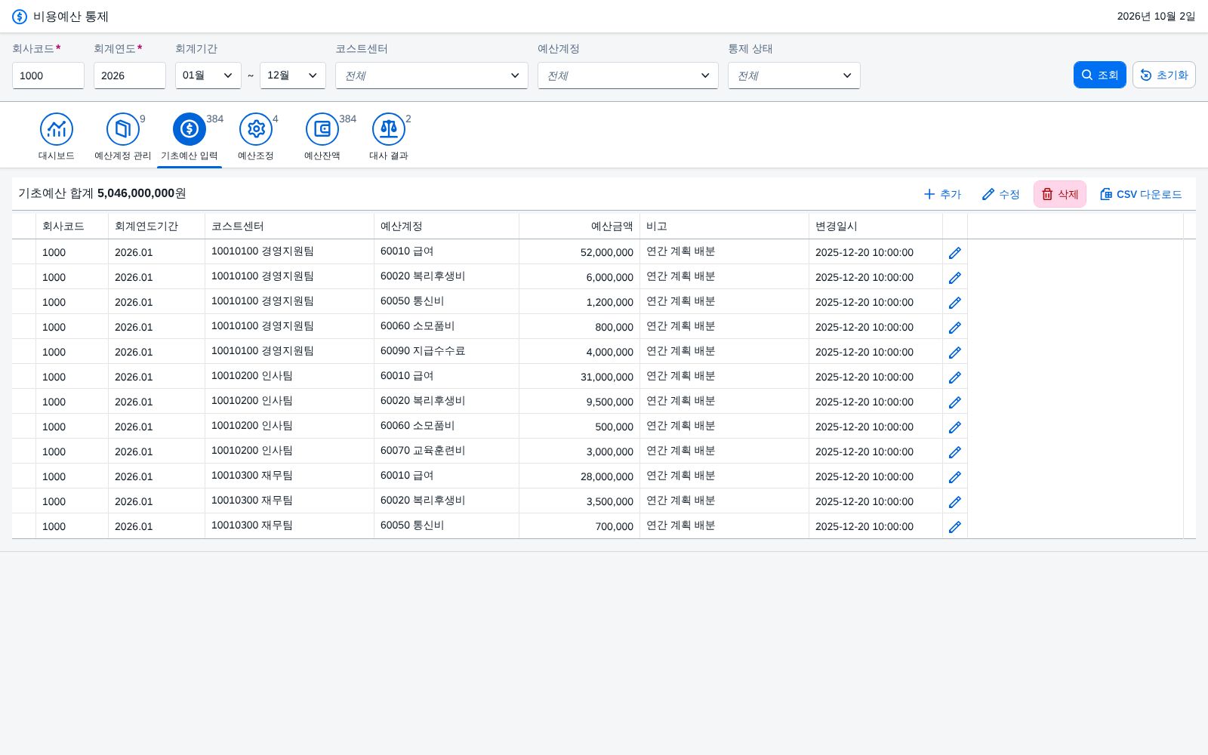This screenshot has height=755, width=1208.
Task: Click the 조회 search button
Action: click(1100, 75)
